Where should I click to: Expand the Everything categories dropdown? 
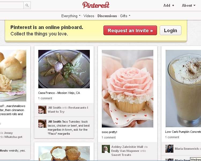[x=71, y=16]
